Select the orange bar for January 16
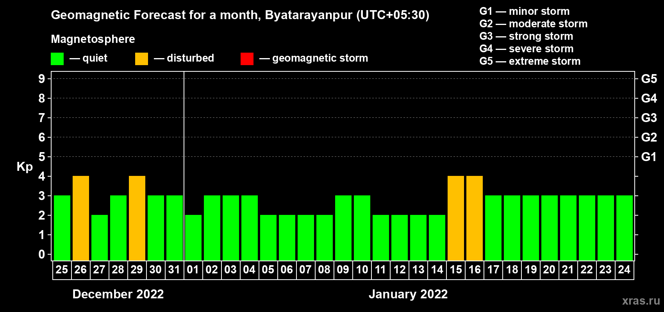Image resolution: width=664 pixels, height=312 pixels. [475, 218]
